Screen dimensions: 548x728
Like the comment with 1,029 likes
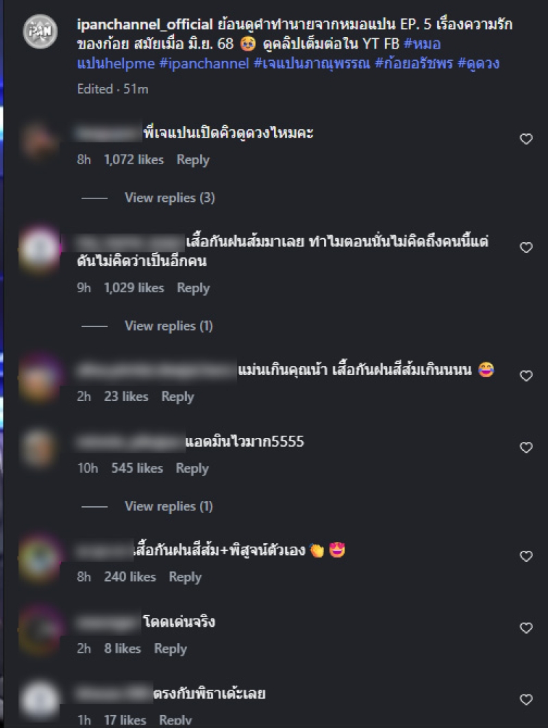525,248
